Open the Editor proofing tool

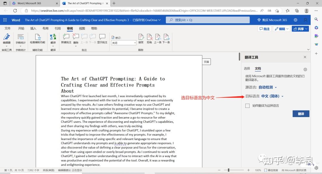click(7, 39)
